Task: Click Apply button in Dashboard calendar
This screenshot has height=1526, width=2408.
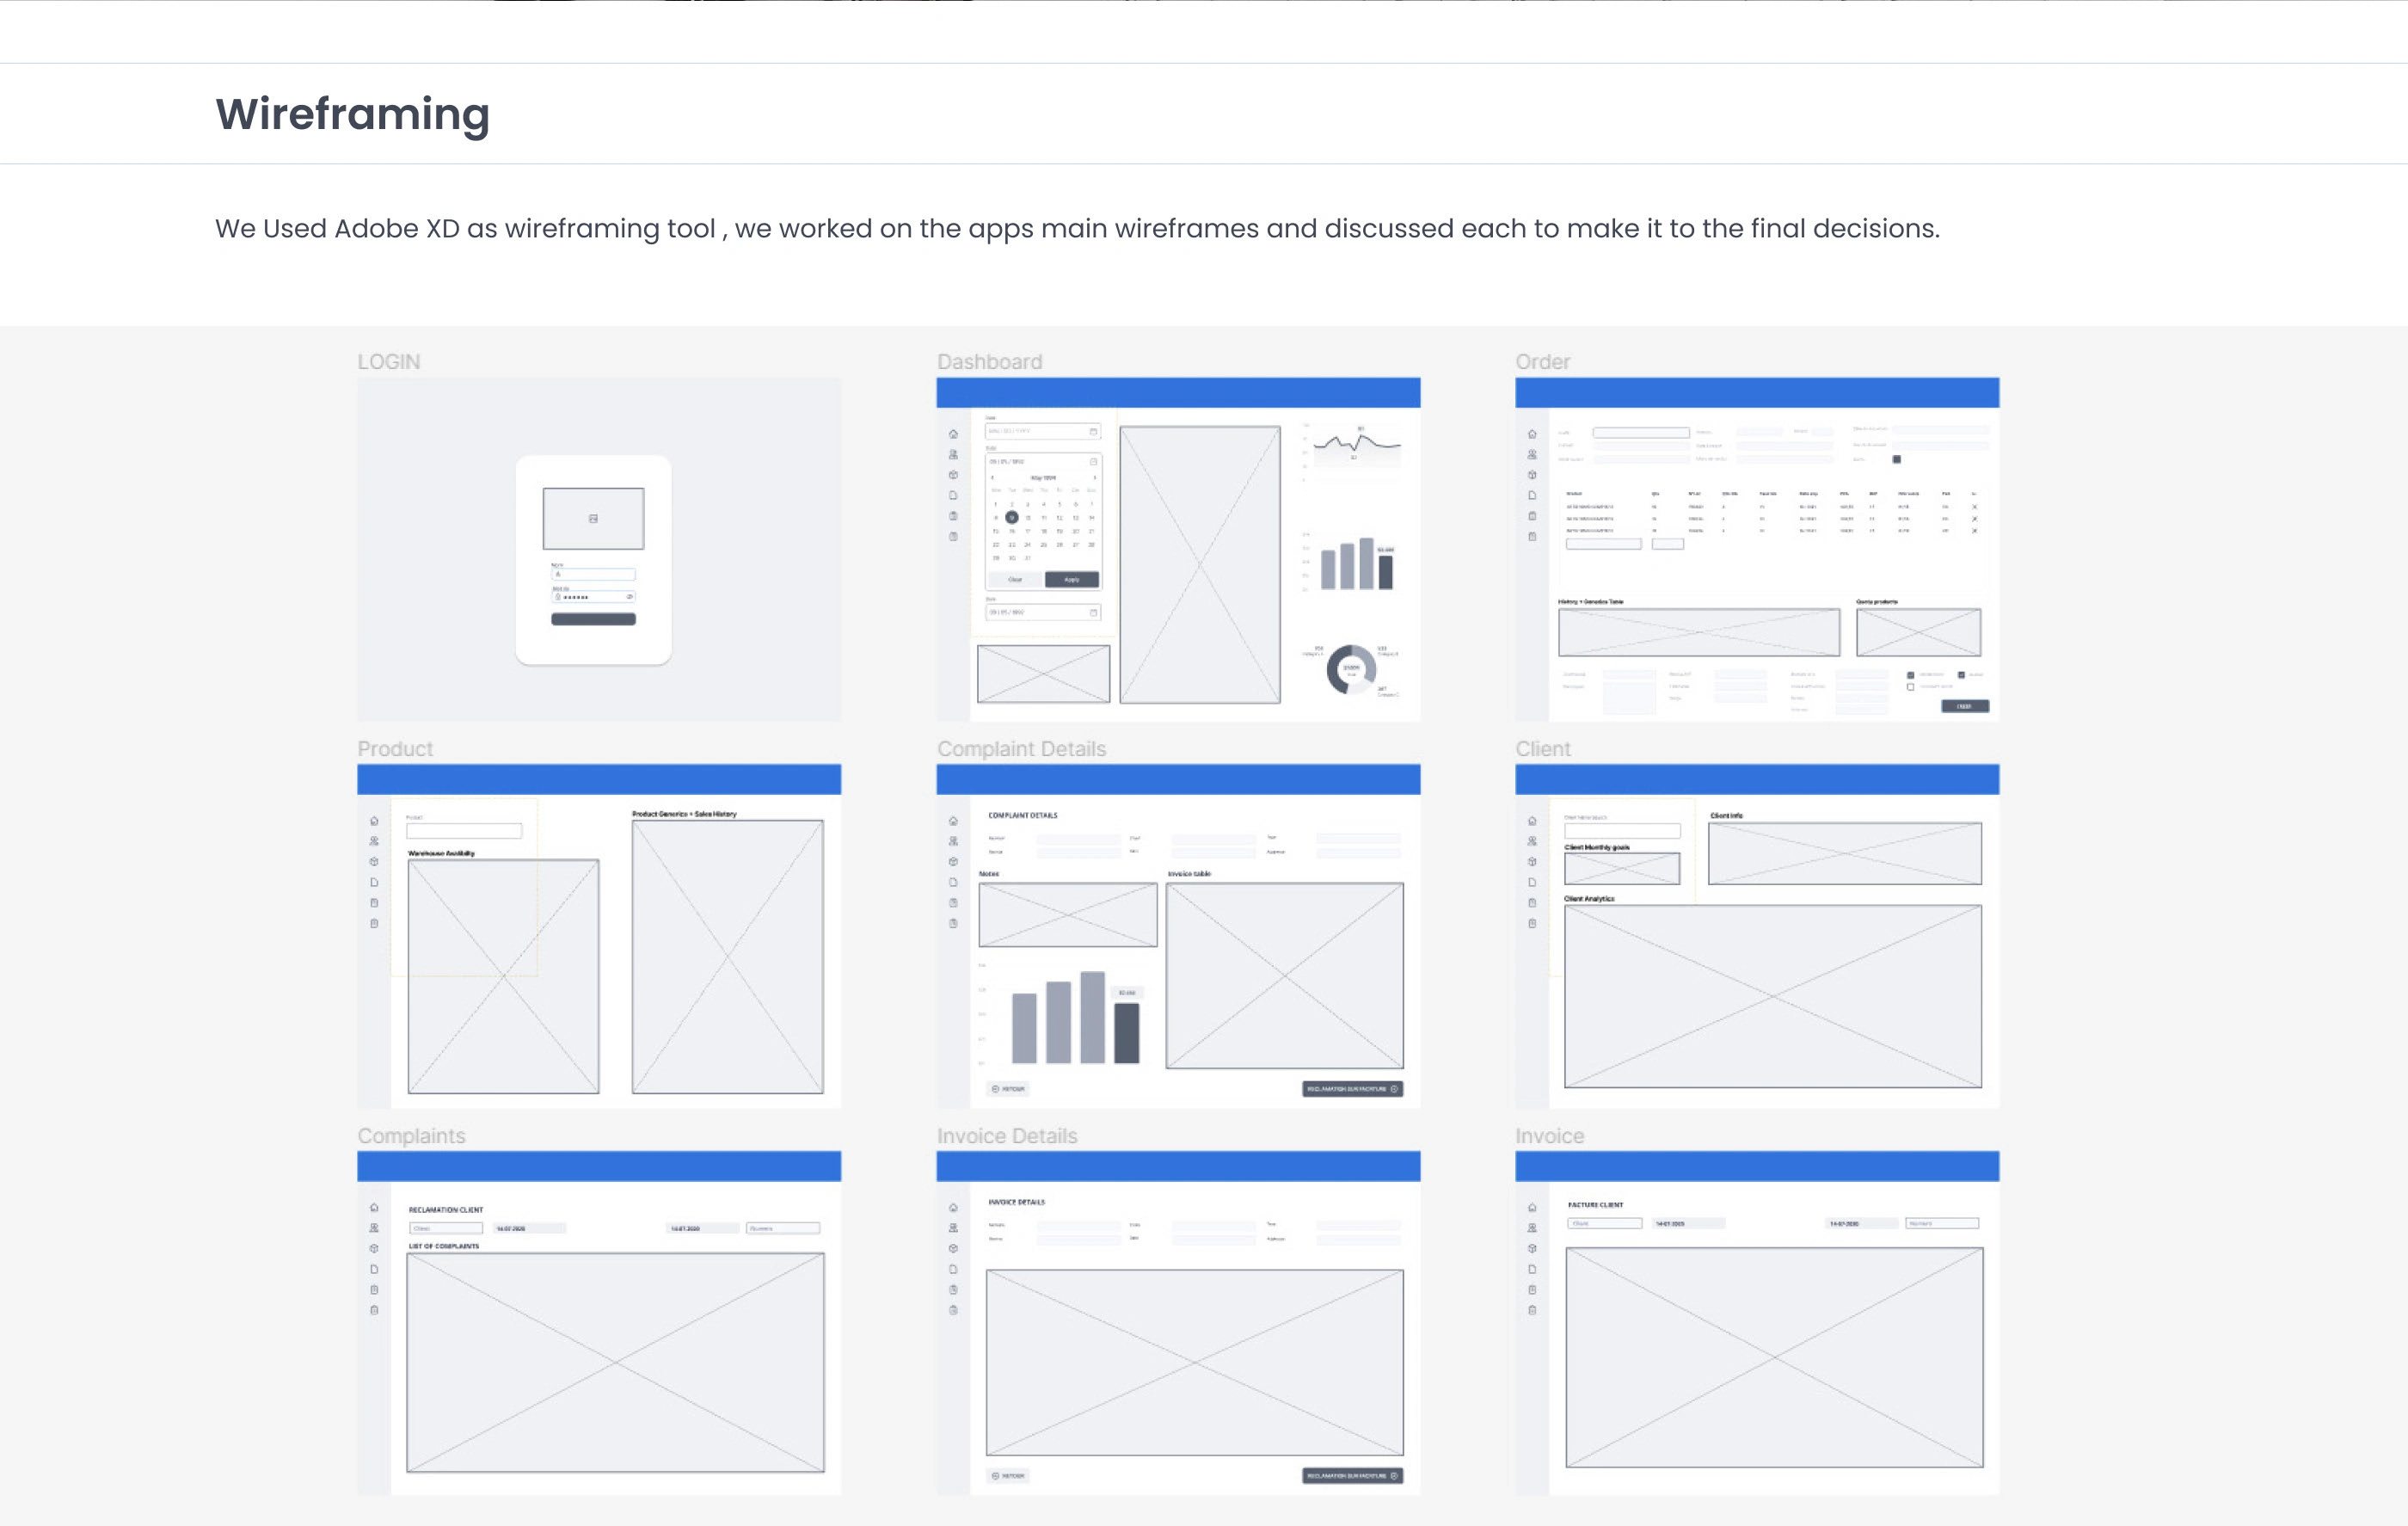Action: point(1071,580)
